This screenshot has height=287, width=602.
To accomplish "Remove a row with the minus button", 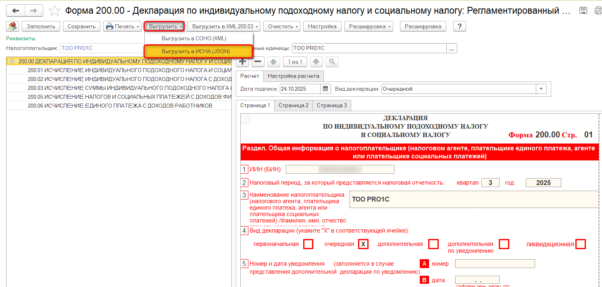I will [x=258, y=62].
